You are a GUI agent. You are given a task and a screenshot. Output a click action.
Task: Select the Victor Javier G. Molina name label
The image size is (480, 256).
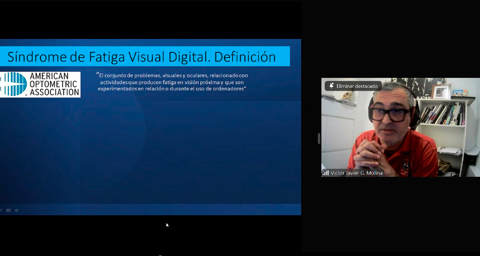click(356, 173)
